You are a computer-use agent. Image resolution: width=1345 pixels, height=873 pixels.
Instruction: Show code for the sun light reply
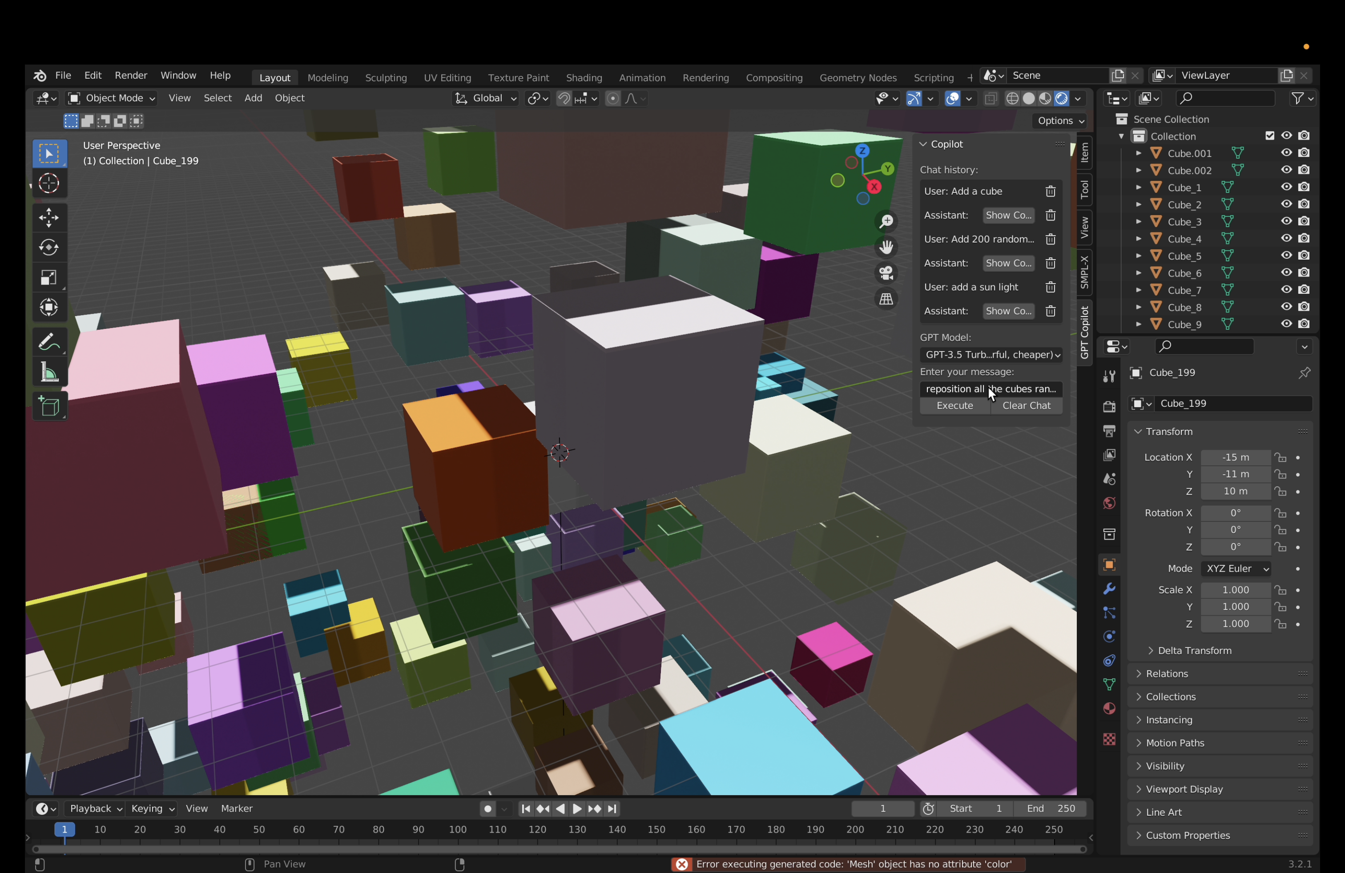click(1009, 311)
